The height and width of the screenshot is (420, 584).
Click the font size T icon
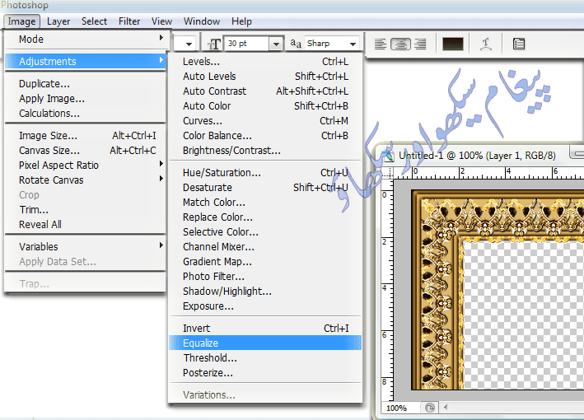(x=214, y=44)
